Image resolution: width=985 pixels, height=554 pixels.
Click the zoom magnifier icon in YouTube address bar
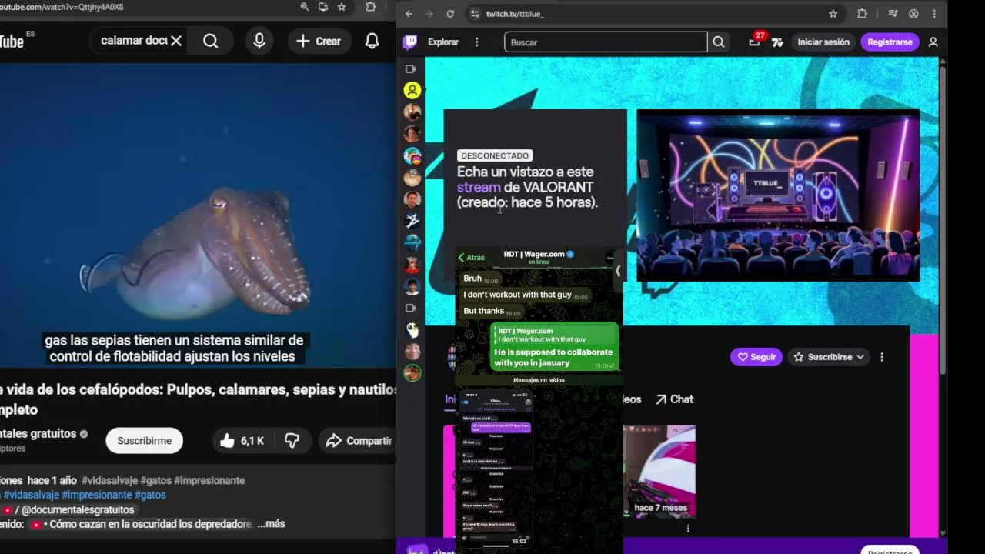305,7
